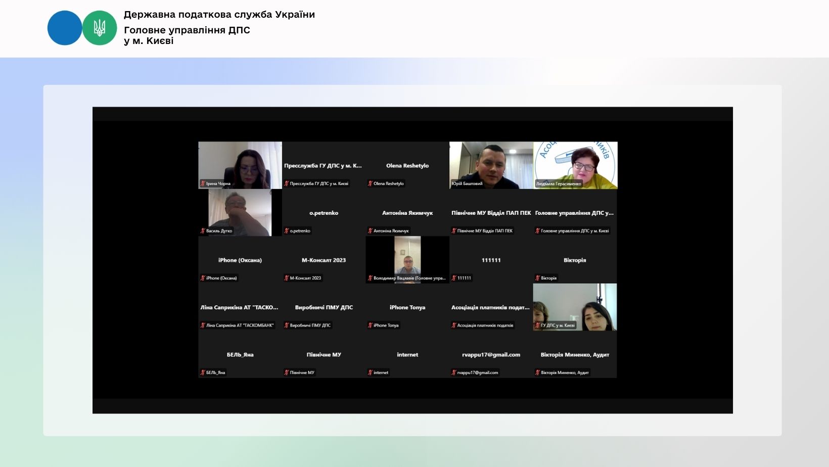Click muted mic icon beside 111111 label
The height and width of the screenshot is (467, 829).
pos(454,278)
